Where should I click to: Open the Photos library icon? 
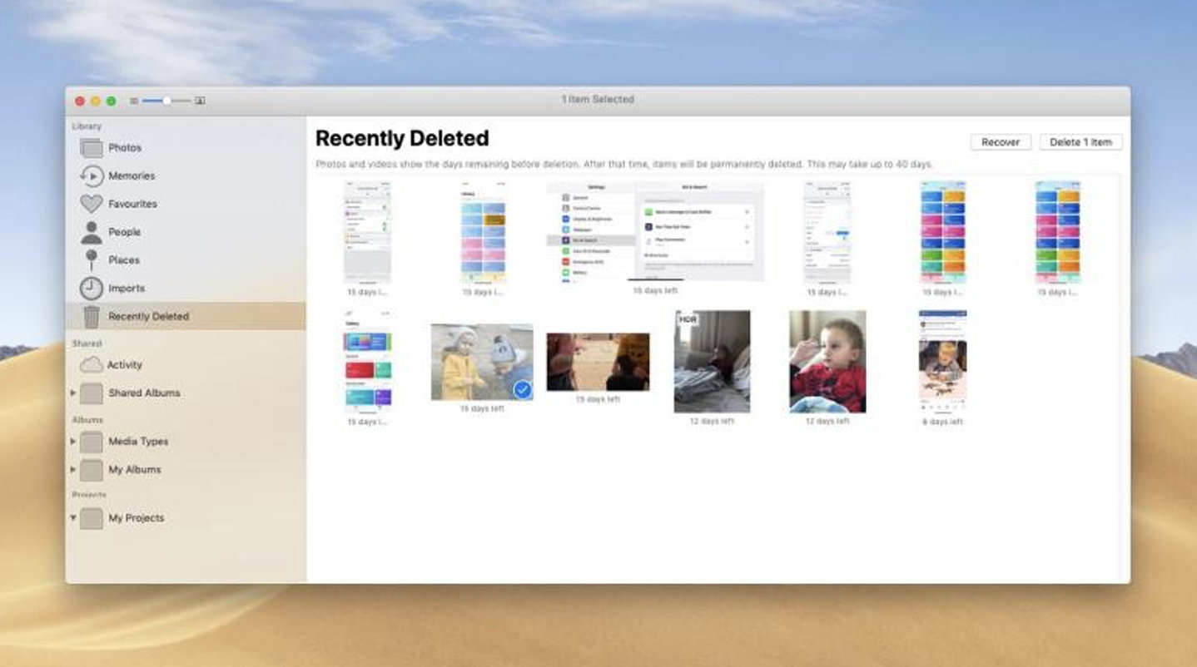pos(92,148)
